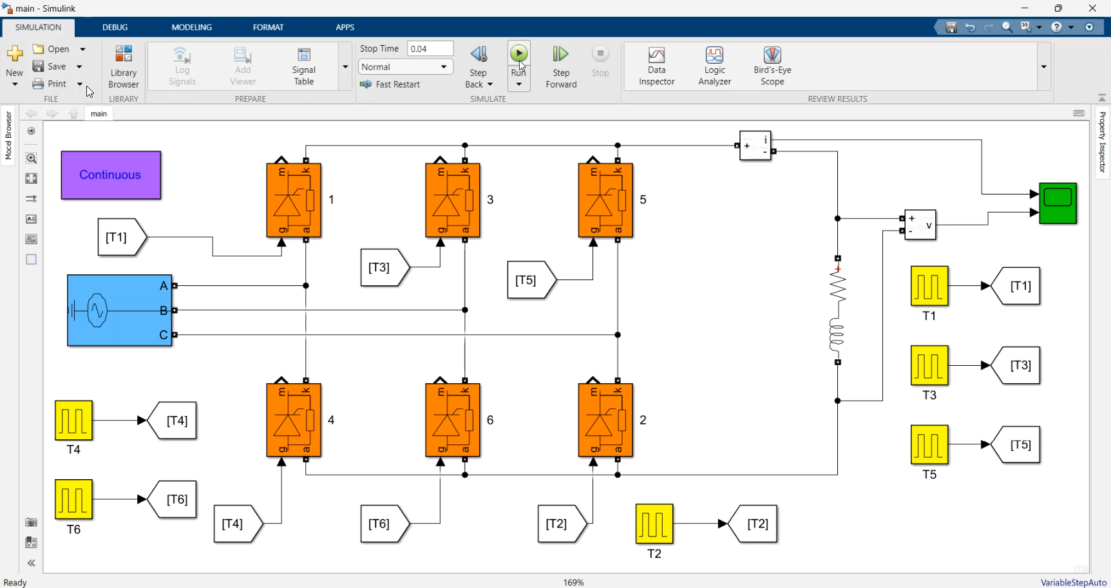
Task: Select the current measurement block
Action: (755, 146)
